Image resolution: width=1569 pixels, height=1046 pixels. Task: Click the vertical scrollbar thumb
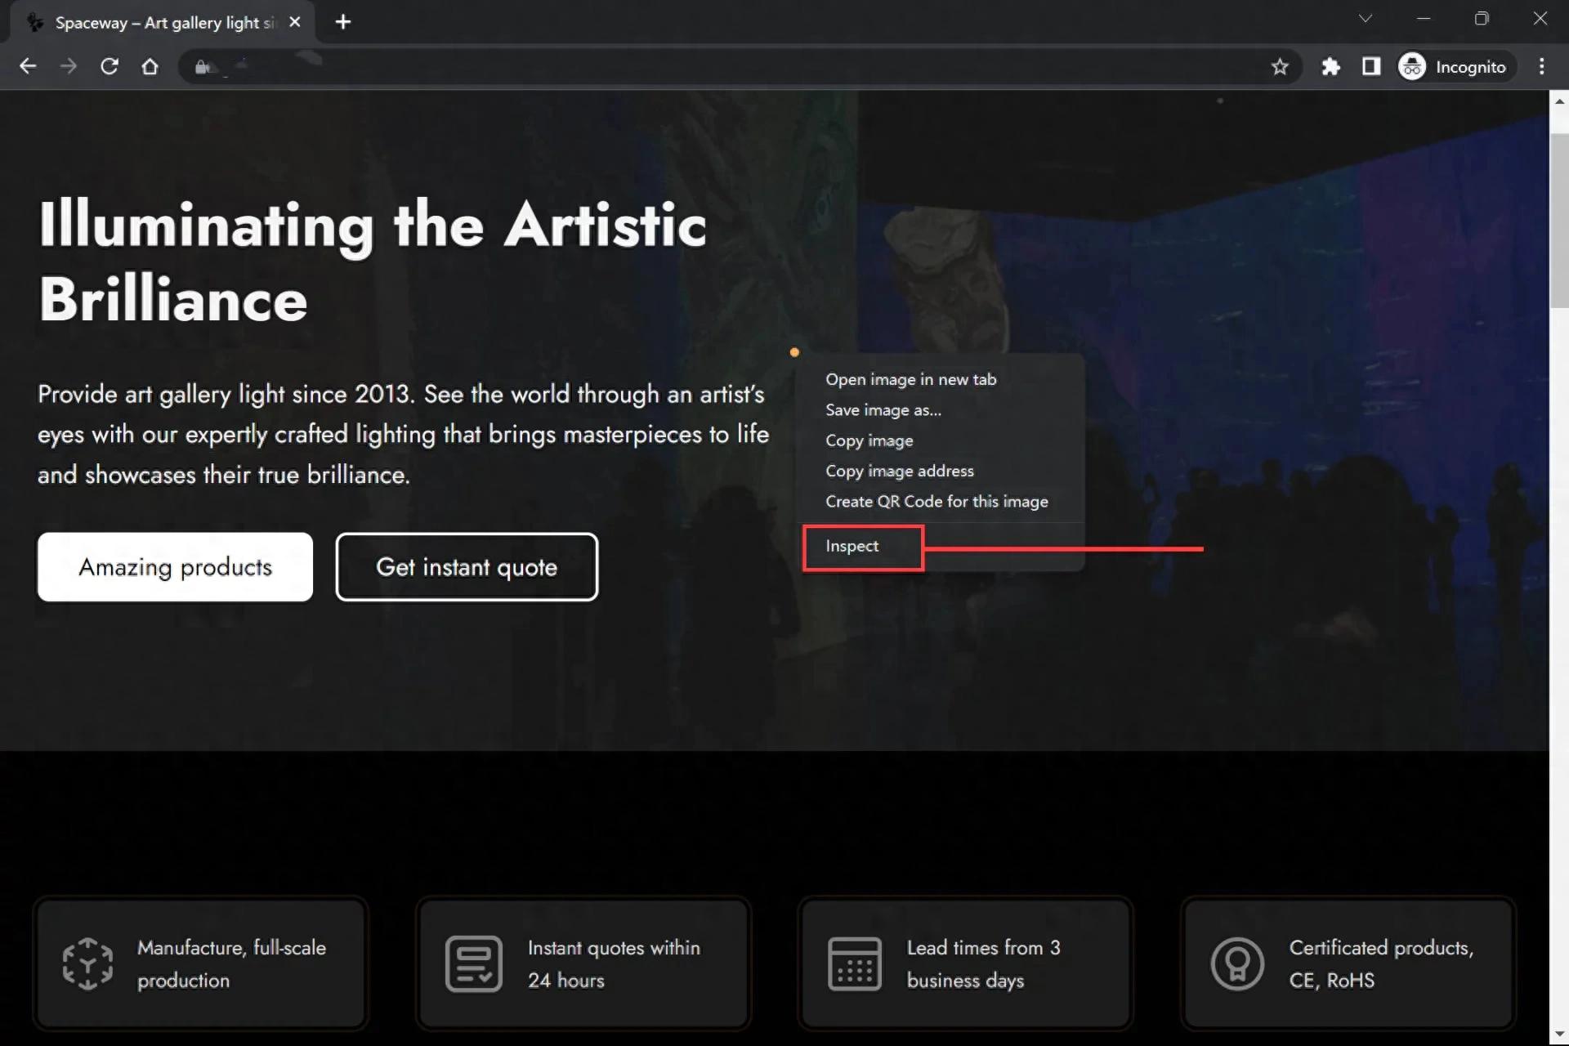[x=1558, y=221]
